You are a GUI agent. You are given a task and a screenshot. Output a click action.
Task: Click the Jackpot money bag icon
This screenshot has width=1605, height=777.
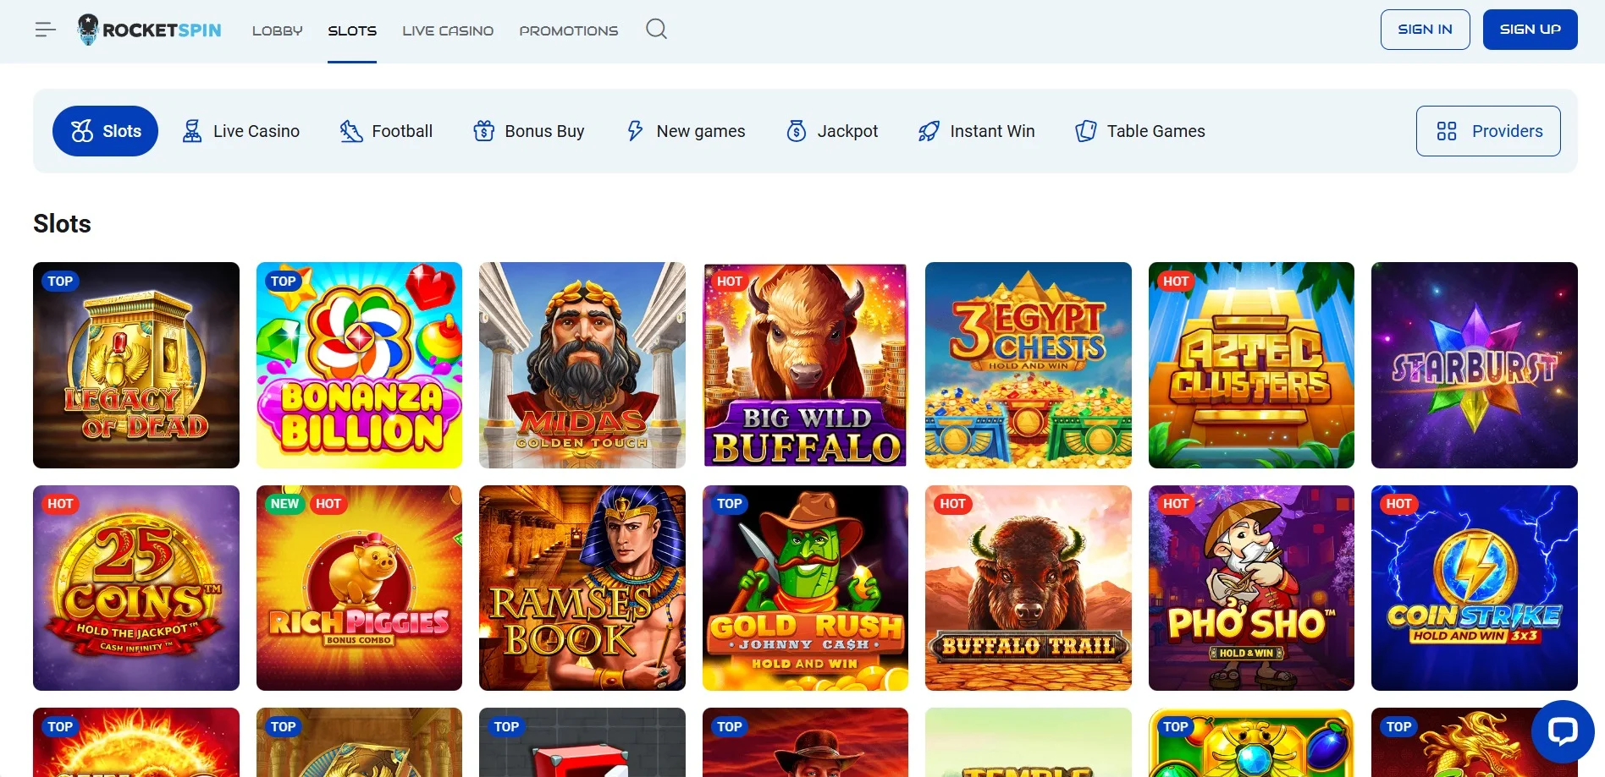797,131
